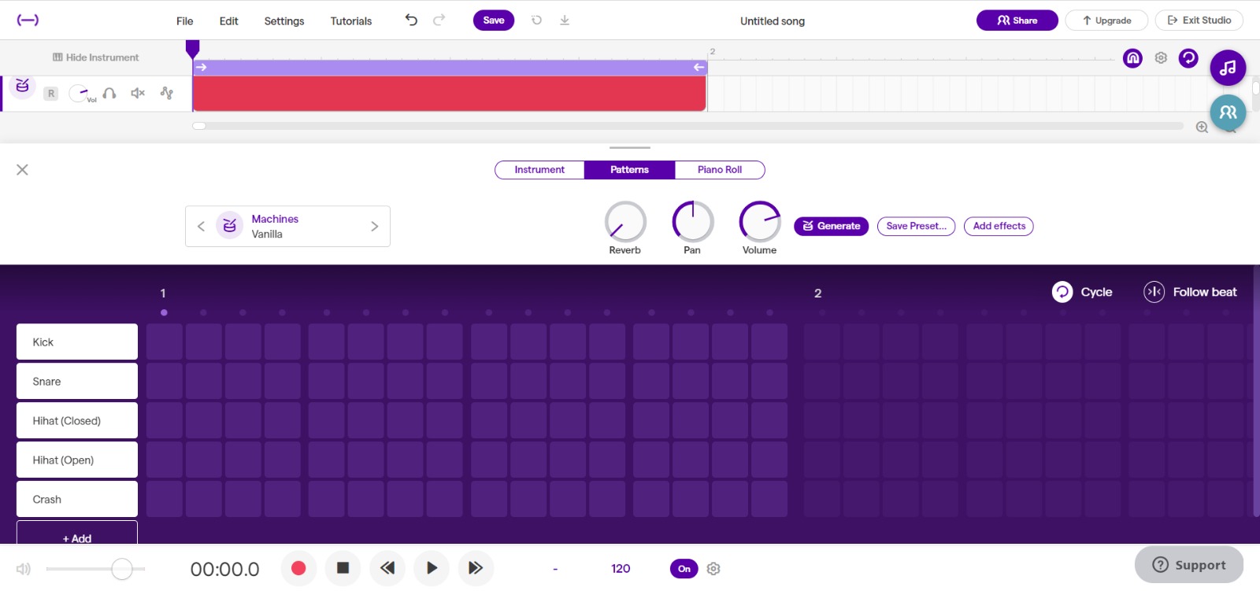Hide Instrument panel toggle
1260x591 pixels.
[x=95, y=57]
